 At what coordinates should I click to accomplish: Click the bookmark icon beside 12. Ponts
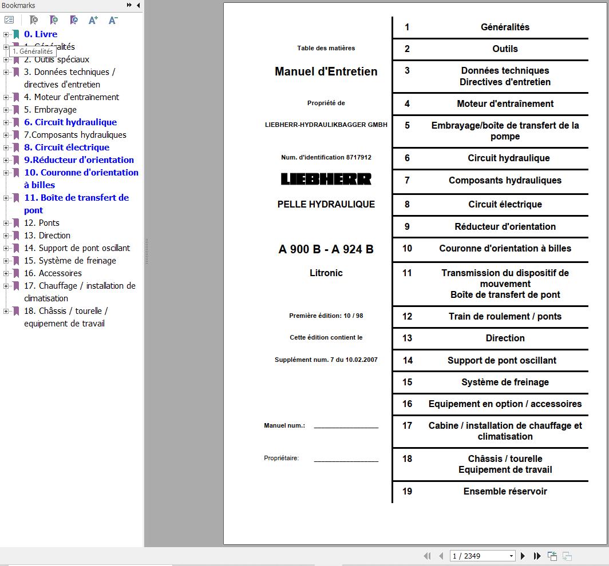click(16, 223)
